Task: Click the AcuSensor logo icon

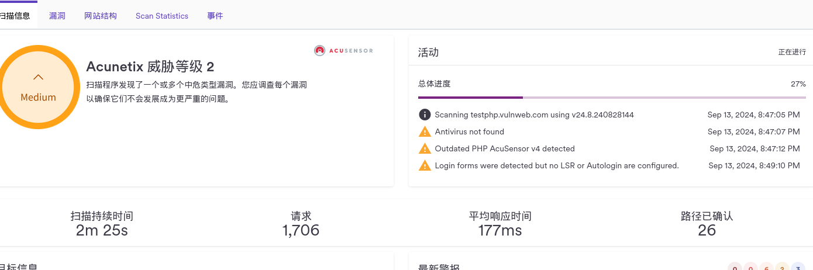Action: click(x=319, y=50)
